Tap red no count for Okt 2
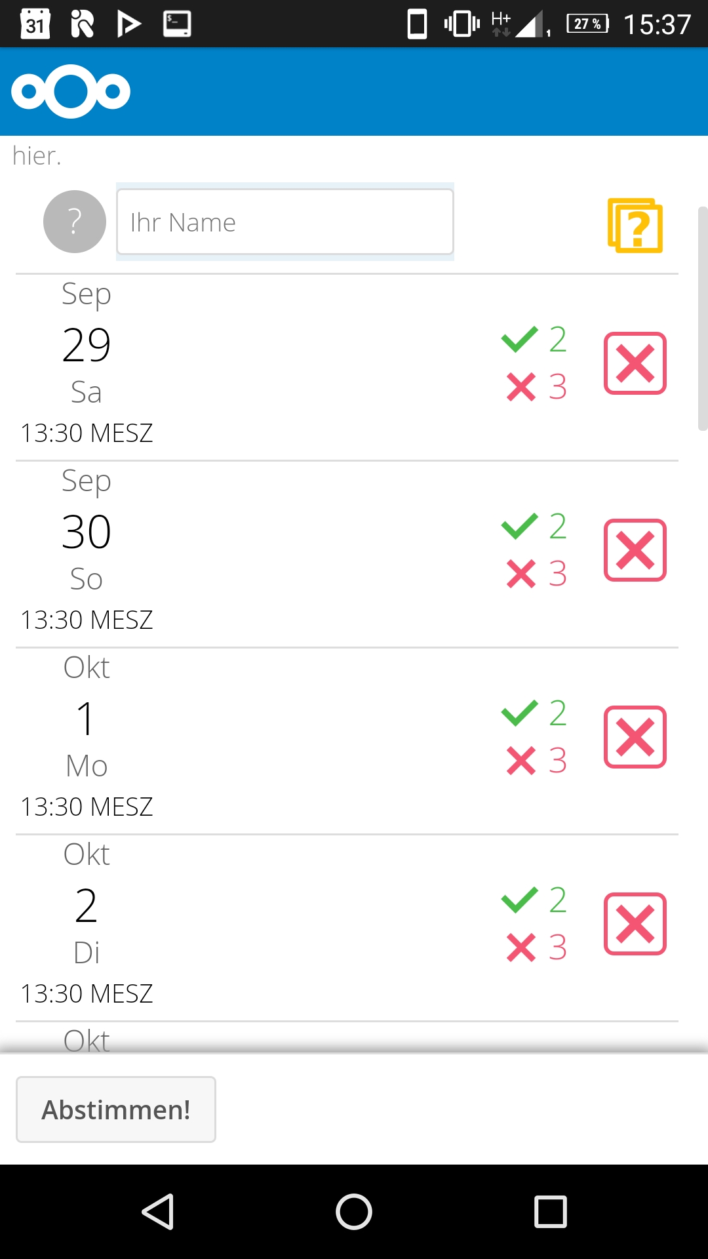This screenshot has width=708, height=1259. (x=536, y=948)
